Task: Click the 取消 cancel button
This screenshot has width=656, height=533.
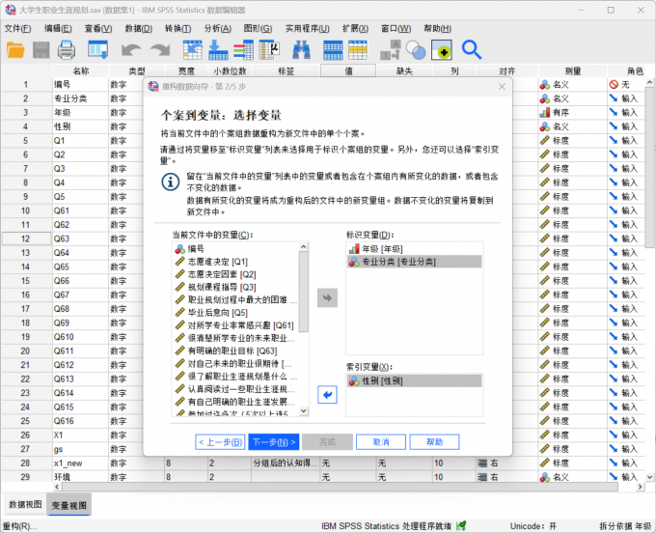Action: 381,442
